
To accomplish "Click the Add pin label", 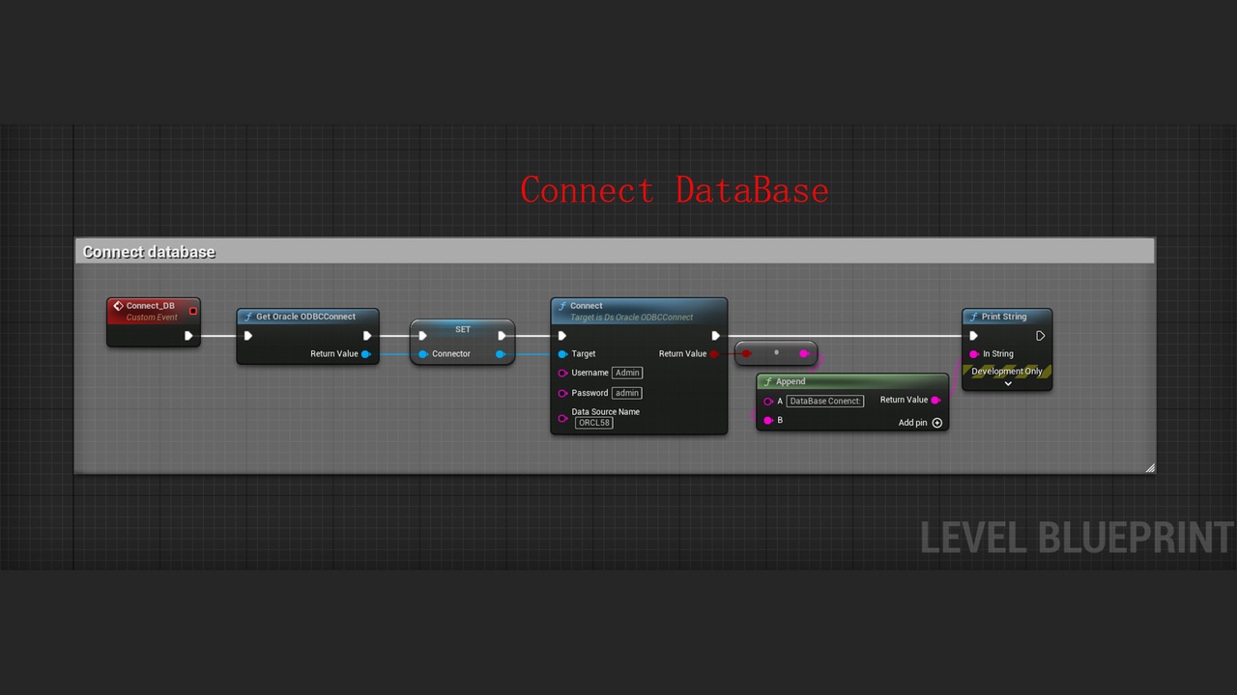I will [913, 423].
